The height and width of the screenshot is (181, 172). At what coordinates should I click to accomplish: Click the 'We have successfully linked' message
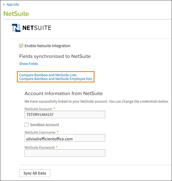pos(97,102)
